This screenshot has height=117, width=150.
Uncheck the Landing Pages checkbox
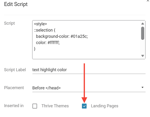point(84,106)
